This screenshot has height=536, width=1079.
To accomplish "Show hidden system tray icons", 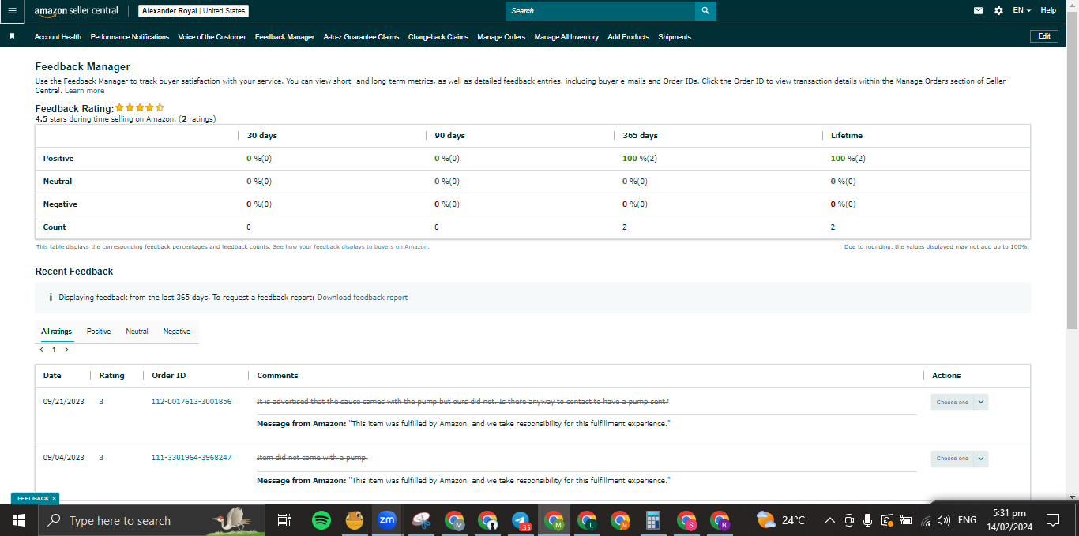I will (830, 520).
